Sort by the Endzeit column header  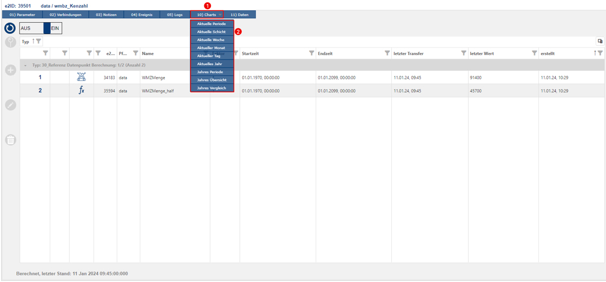click(325, 53)
